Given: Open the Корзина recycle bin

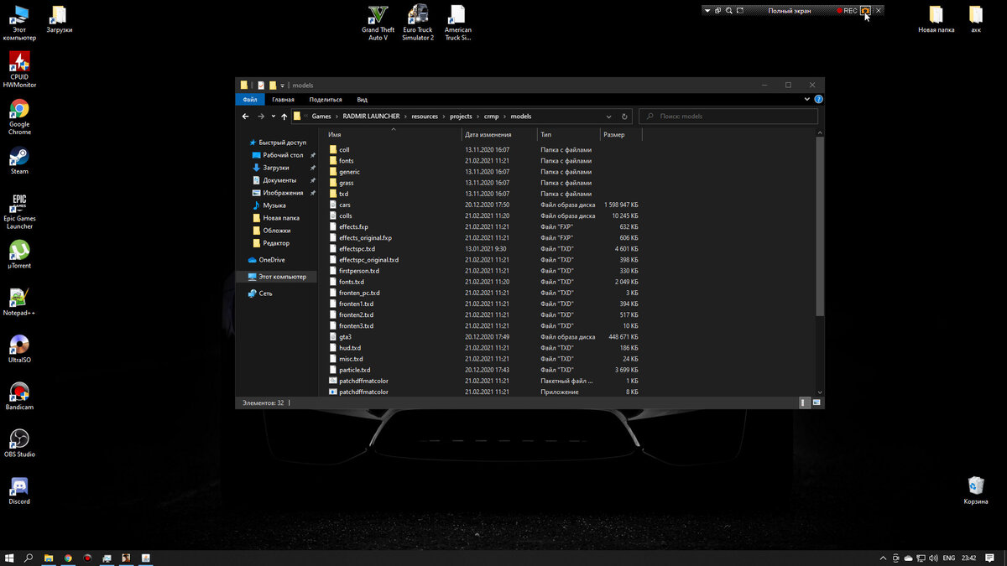Looking at the screenshot, I should [x=976, y=491].
